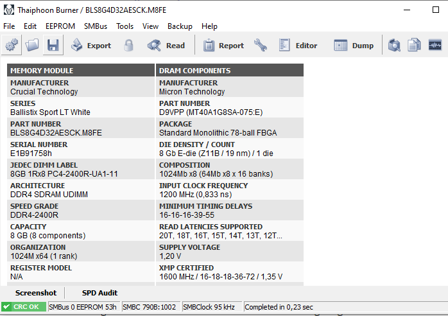Click the Report toolbar button
The image size is (448, 316).
point(223,46)
